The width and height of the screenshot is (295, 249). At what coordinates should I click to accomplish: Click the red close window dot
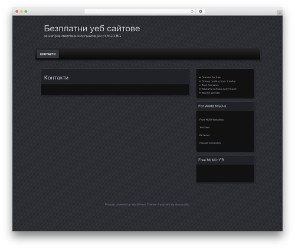coord(17,11)
